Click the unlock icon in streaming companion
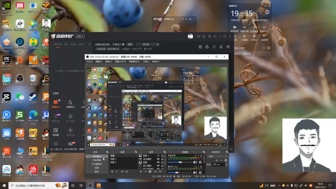 (207, 47)
